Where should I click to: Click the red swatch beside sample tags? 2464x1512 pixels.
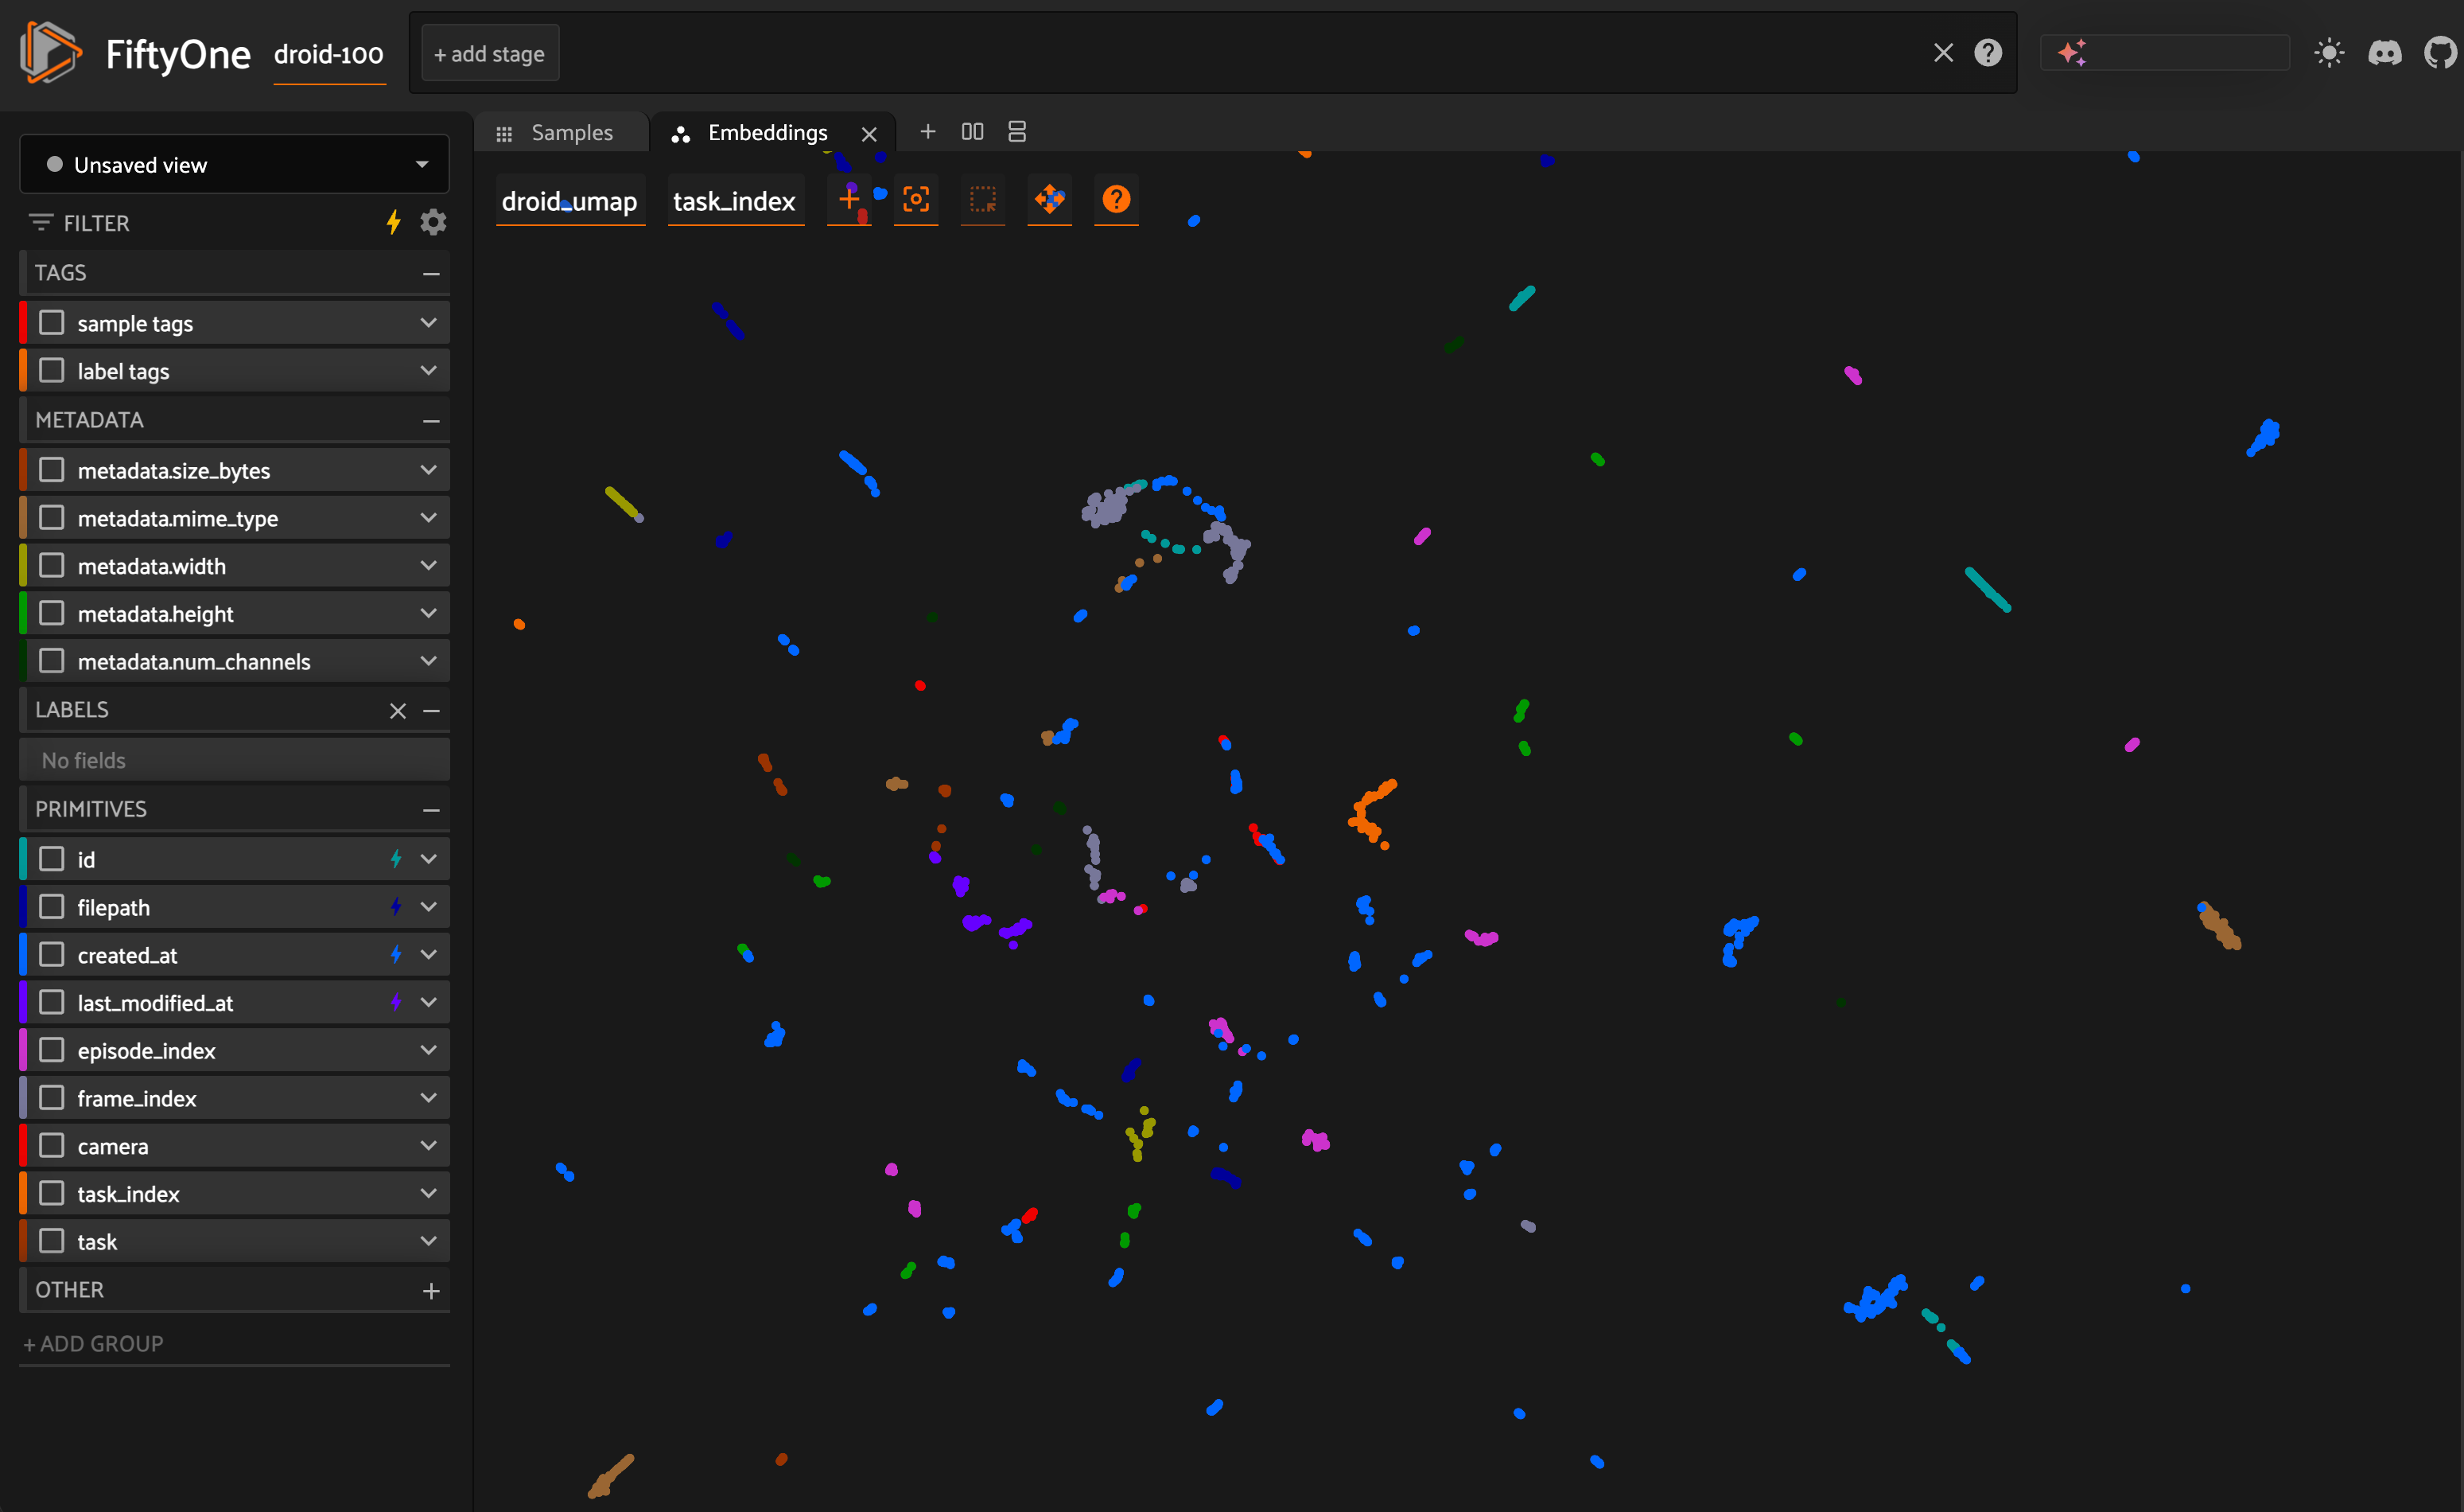(23, 323)
